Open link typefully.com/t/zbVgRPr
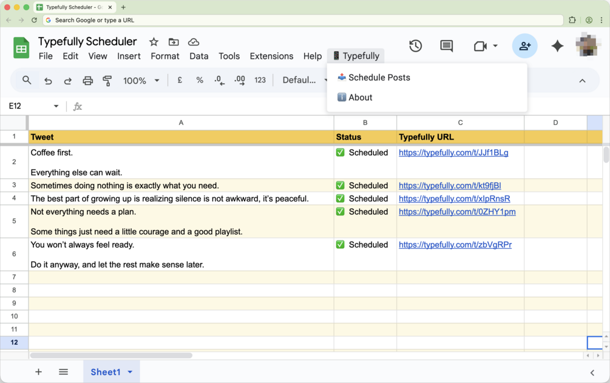The height and width of the screenshot is (383, 610). click(455, 245)
